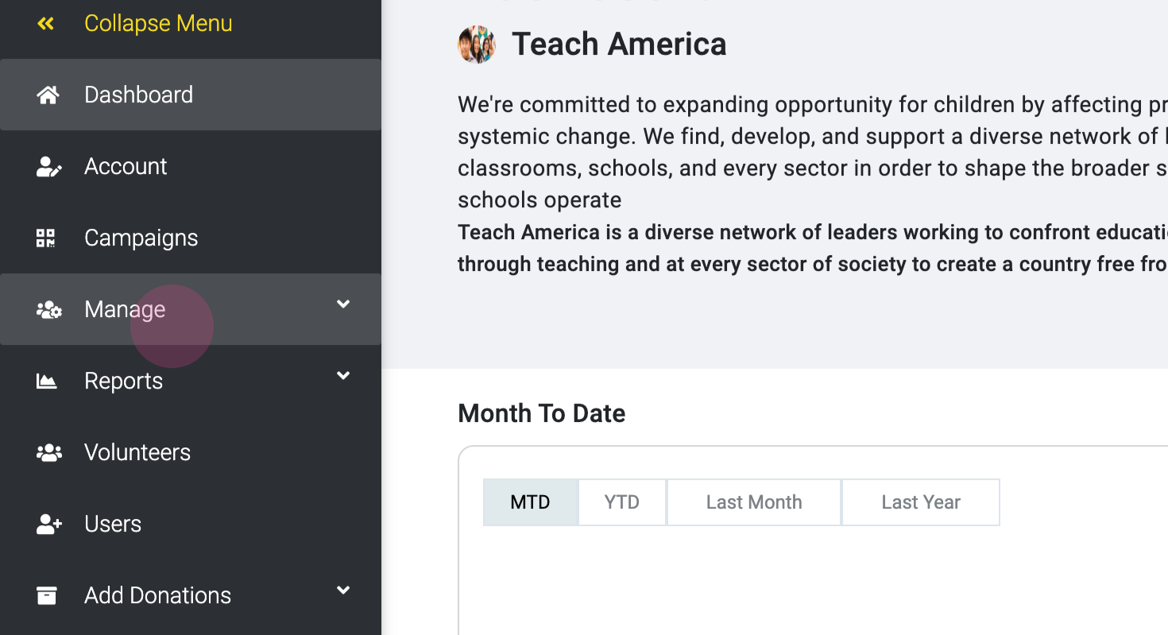This screenshot has width=1168, height=635.
Task: Switch to the YTD tab
Action: [621, 502]
